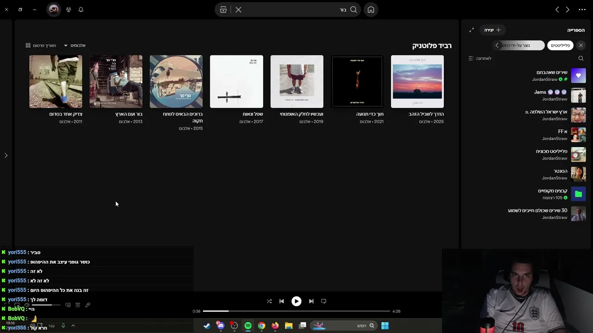Open the lyrics microphone-pen icon
This screenshot has width=593, height=333.
(x=88, y=305)
